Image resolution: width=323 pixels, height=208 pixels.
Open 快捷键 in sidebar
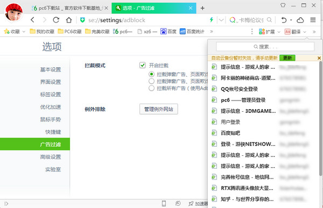[x=53, y=132]
